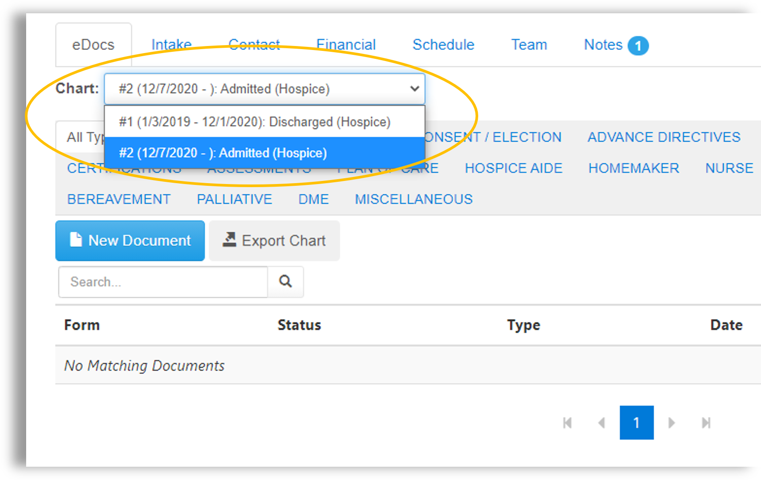Filter by ADVANCE DIRECTIVES category
761x480 pixels.
click(663, 137)
